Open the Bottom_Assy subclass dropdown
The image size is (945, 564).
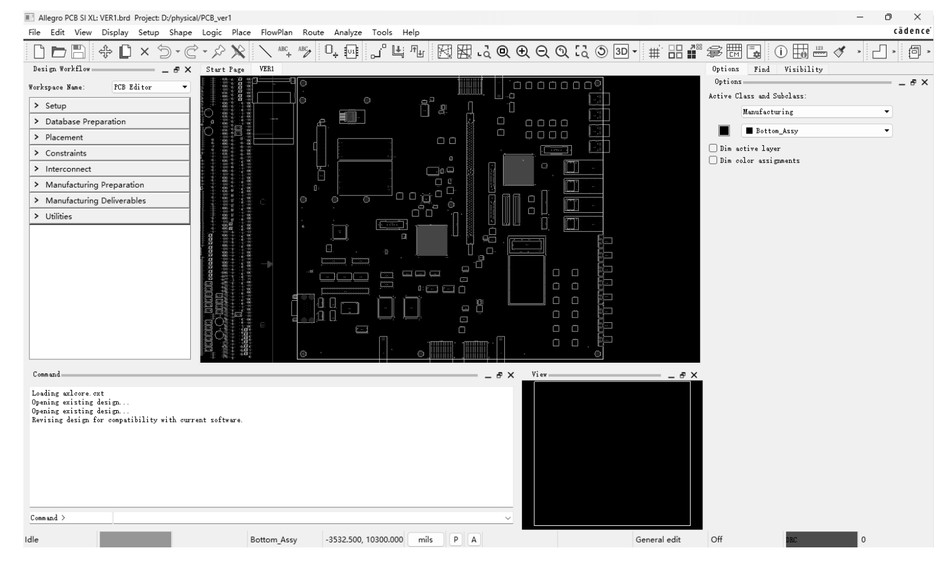[x=816, y=131]
